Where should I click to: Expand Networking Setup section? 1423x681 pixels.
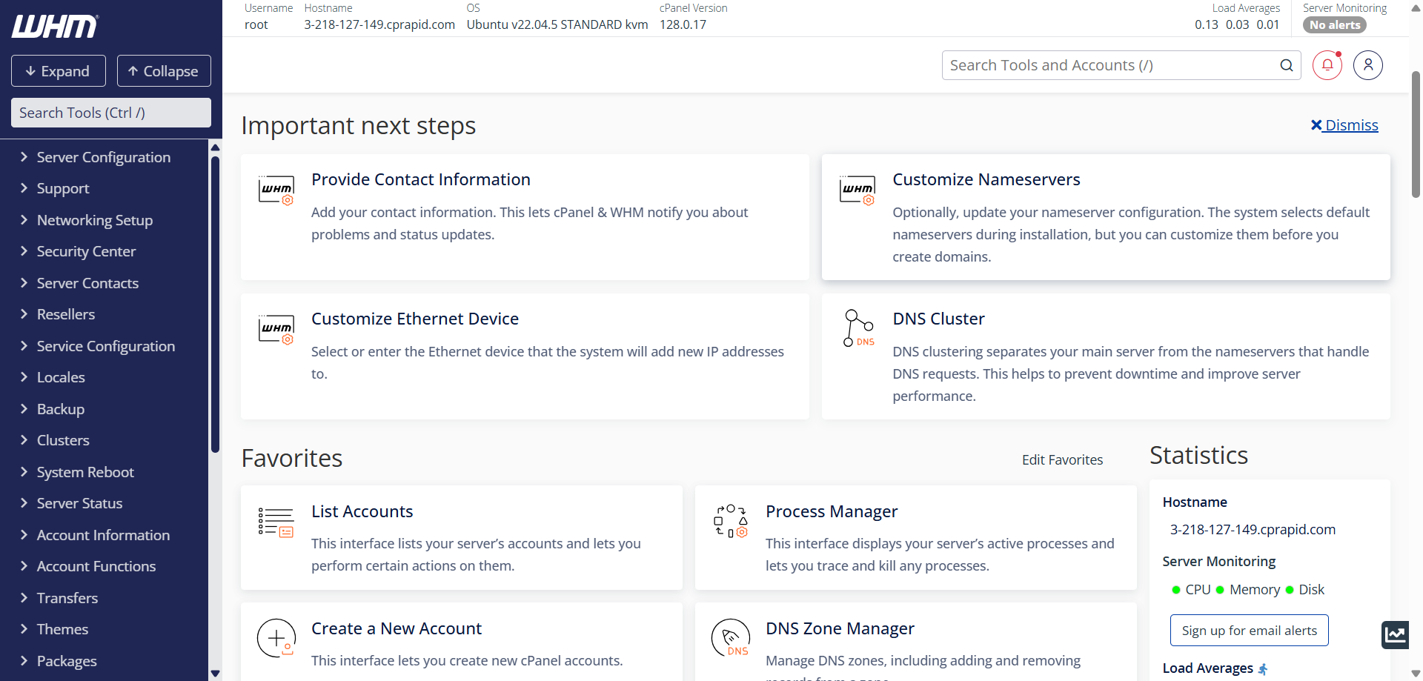tap(95, 220)
